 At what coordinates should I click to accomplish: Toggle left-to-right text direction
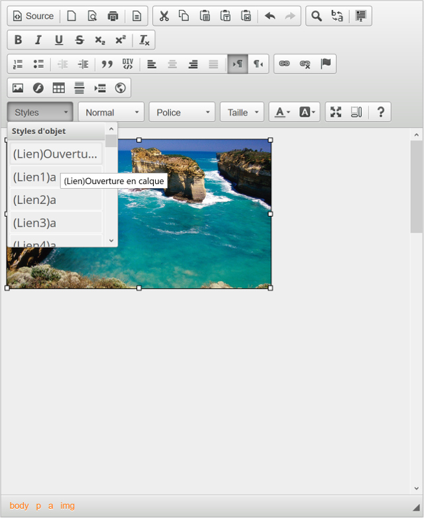pyautogui.click(x=238, y=64)
